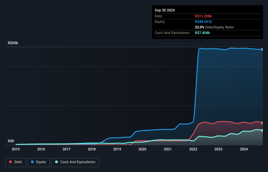Click the 23.0% Debt/Equity Ratio text
Viewport: 268px width, 172px height.
pyautogui.click(x=214, y=27)
